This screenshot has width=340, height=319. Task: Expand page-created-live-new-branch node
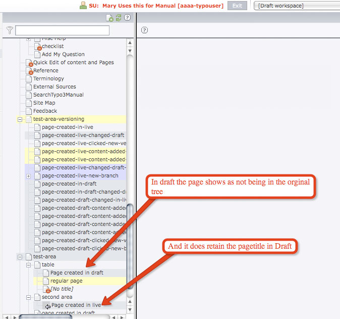[x=29, y=176]
